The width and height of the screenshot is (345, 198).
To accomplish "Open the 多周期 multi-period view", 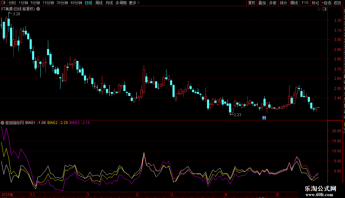I will [x=121, y=3].
